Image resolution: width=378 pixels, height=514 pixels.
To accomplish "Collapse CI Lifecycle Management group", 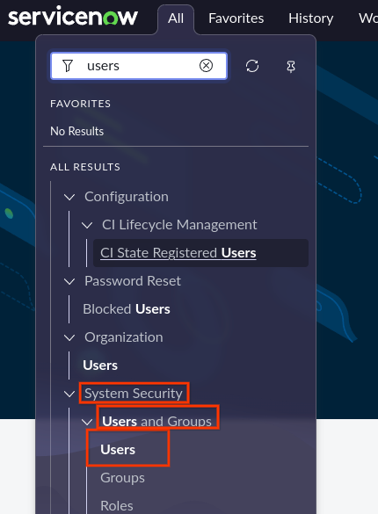I will coord(87,225).
